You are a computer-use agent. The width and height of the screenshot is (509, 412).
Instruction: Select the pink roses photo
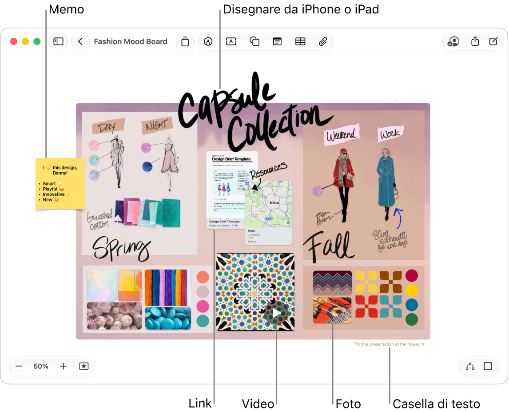(x=114, y=315)
